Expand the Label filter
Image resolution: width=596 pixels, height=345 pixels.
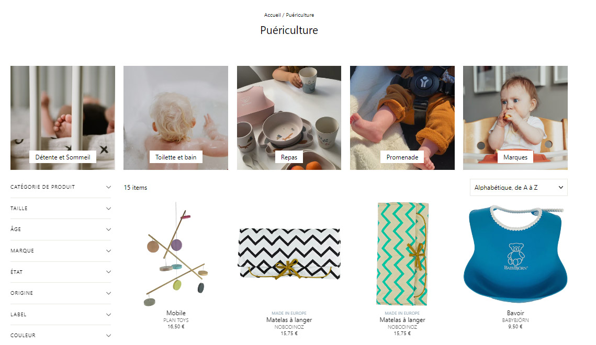click(61, 315)
